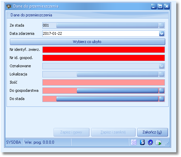181x157 pixels.
Task: Click the documents with green arrow icon
Action: [x=158, y=142]
